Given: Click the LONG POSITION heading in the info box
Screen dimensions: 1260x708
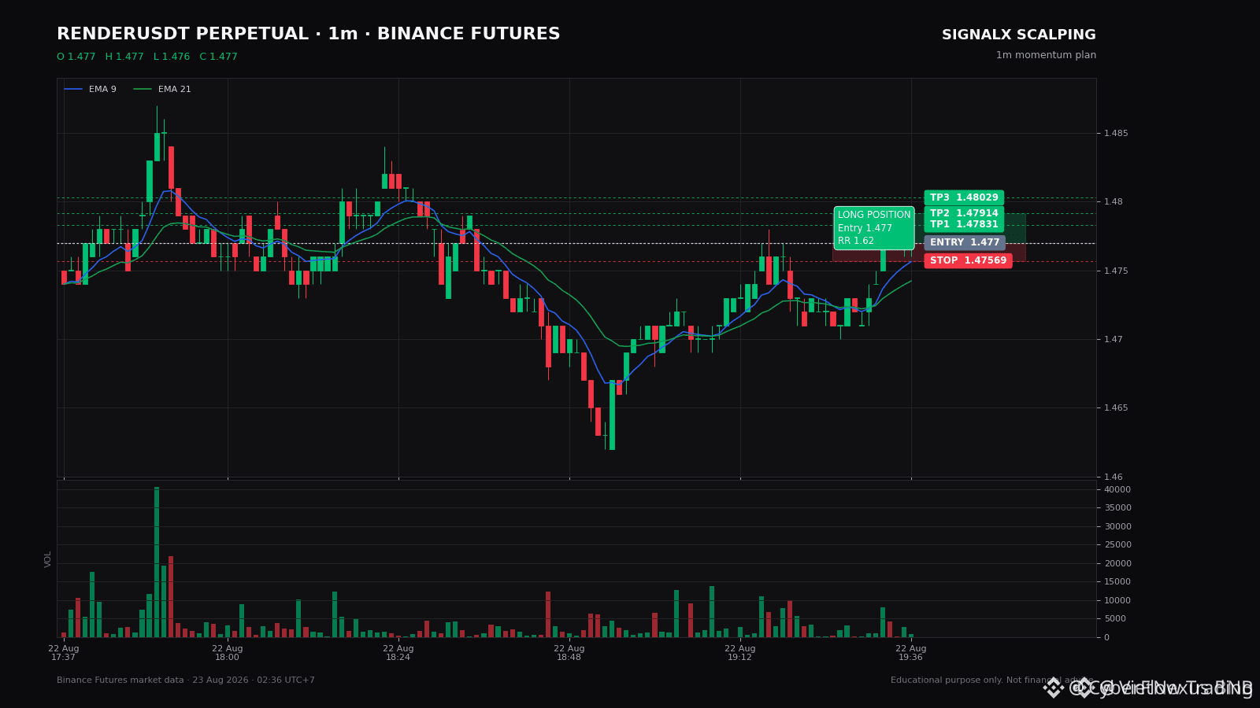Looking at the screenshot, I should [874, 216].
